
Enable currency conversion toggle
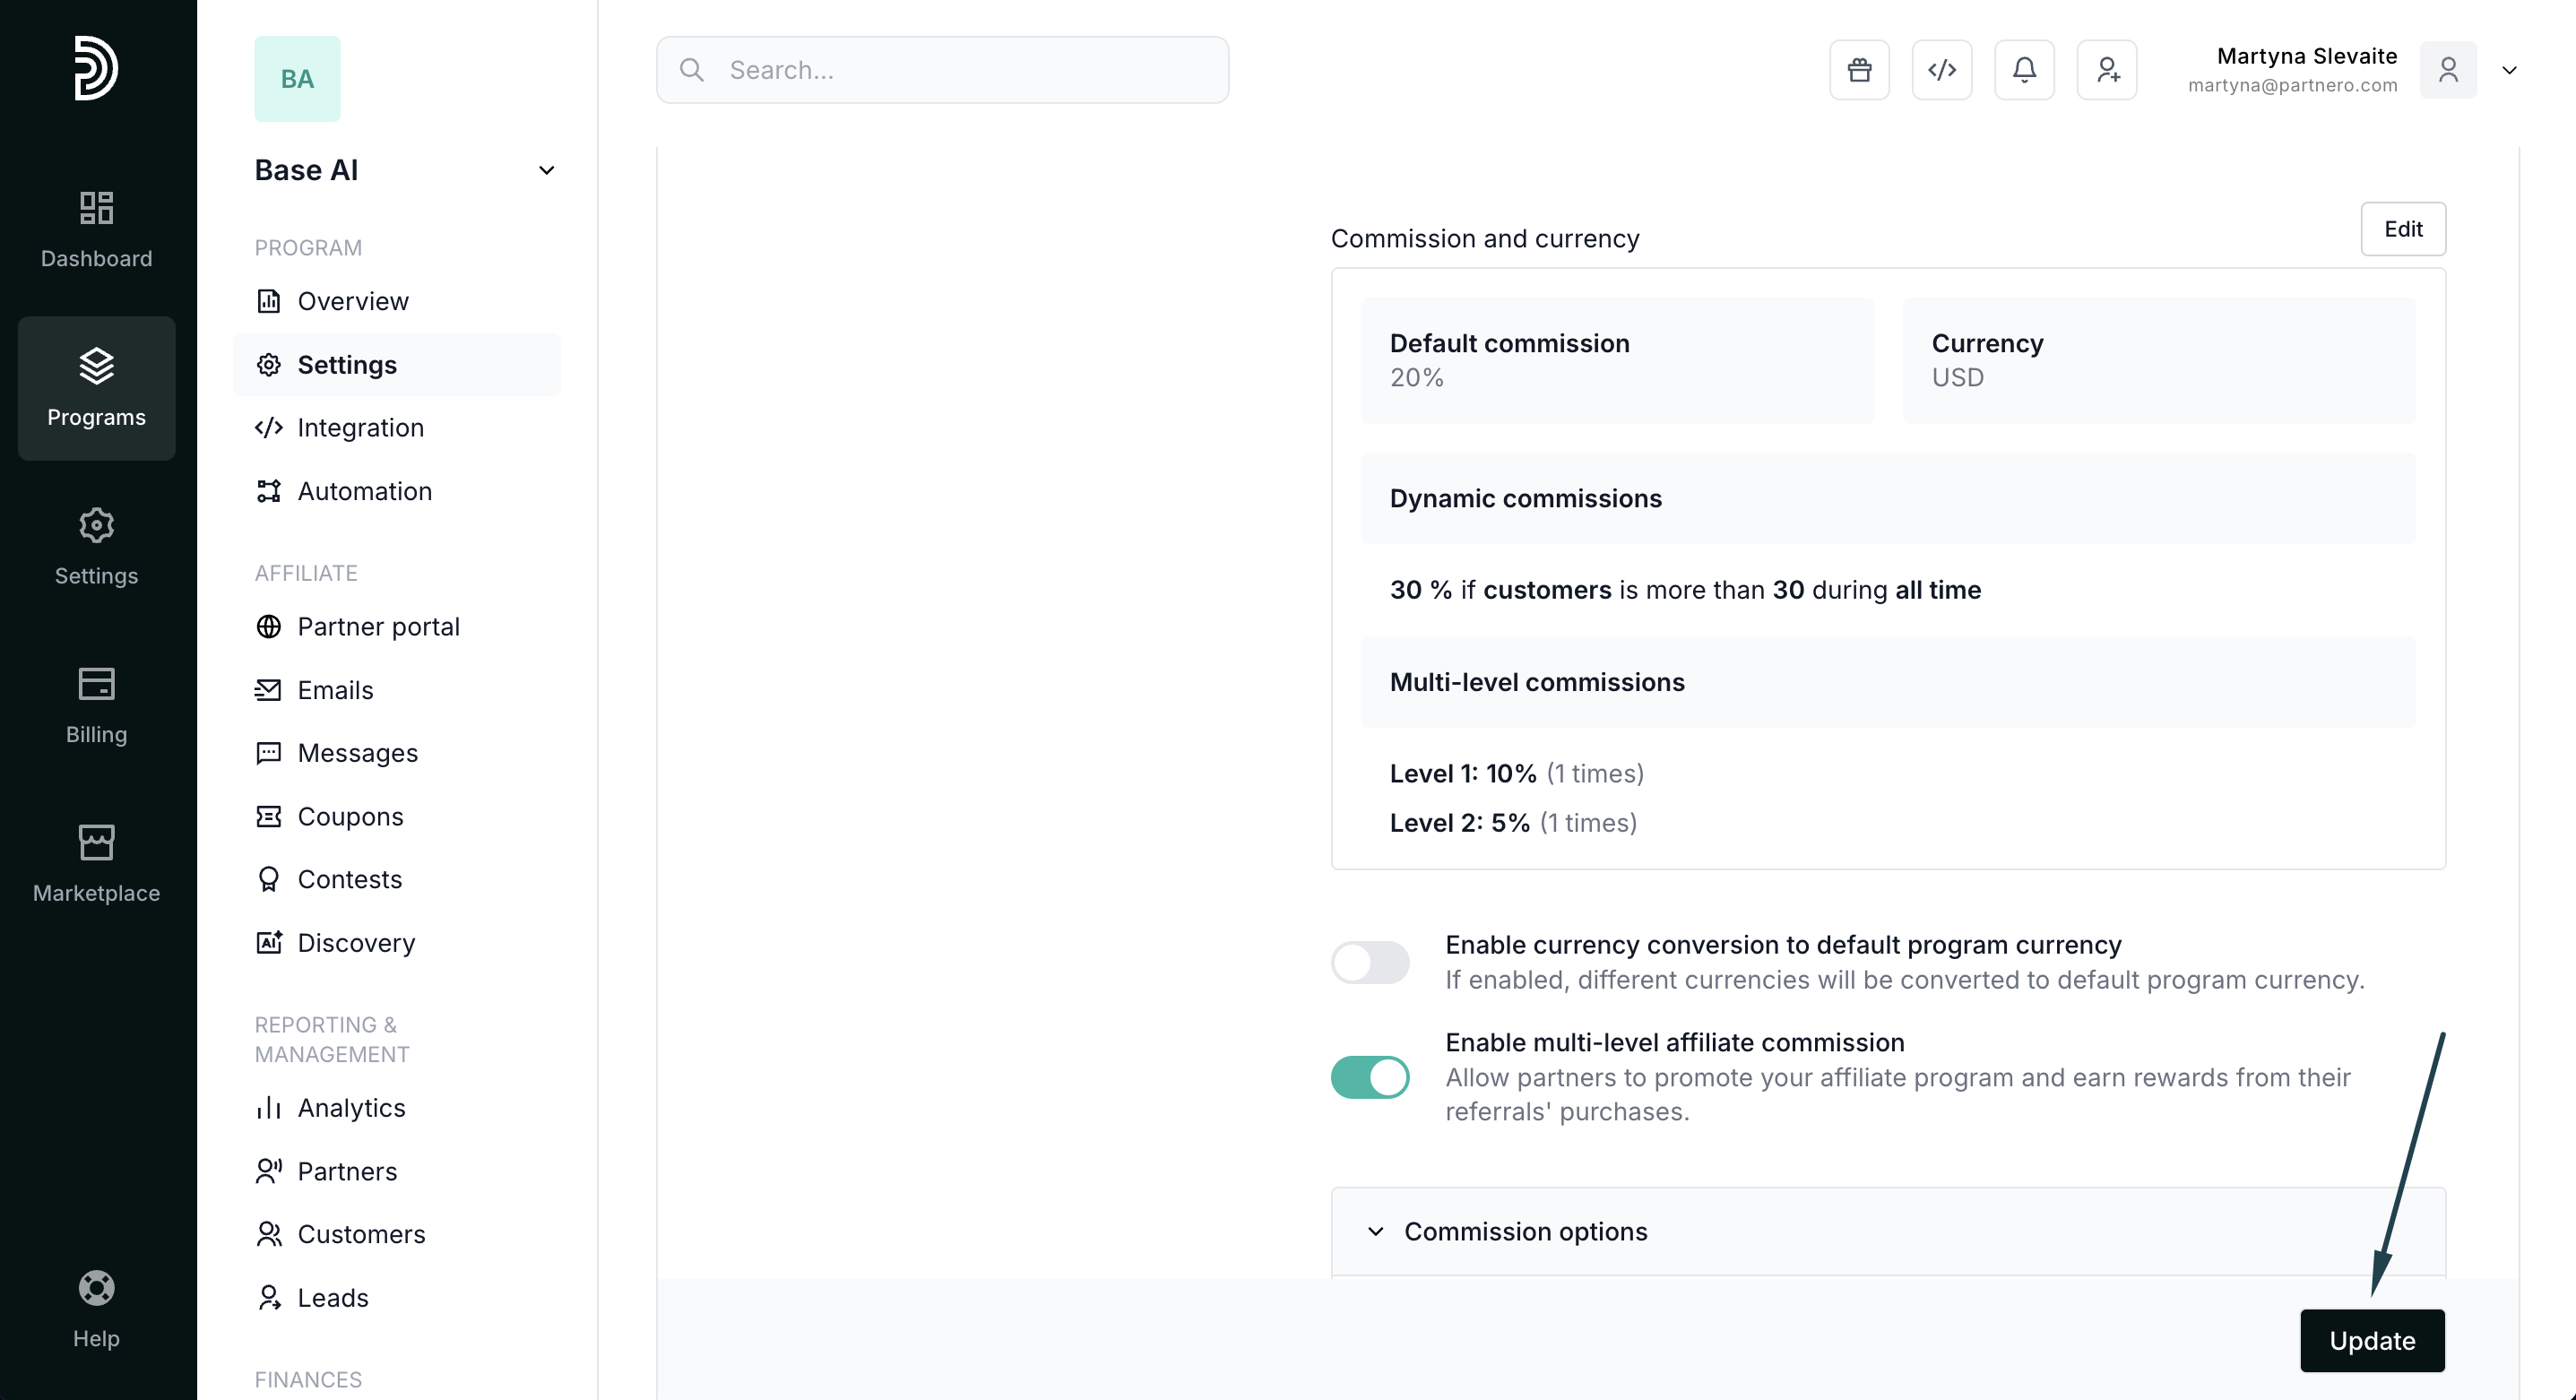point(1369,962)
